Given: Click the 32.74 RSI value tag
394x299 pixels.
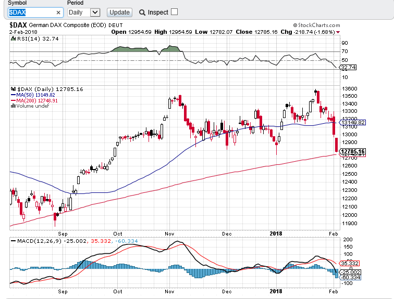Looking at the screenshot, I should (348, 67).
